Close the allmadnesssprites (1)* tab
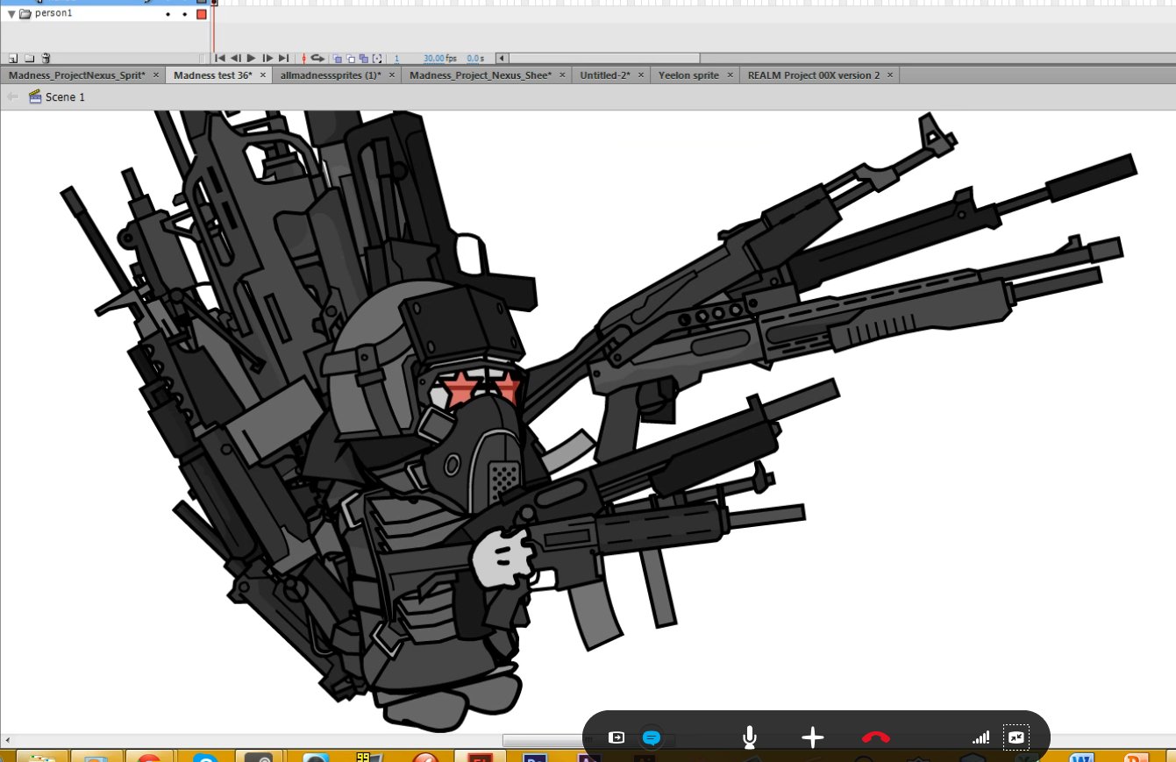The image size is (1176, 762). click(x=392, y=75)
